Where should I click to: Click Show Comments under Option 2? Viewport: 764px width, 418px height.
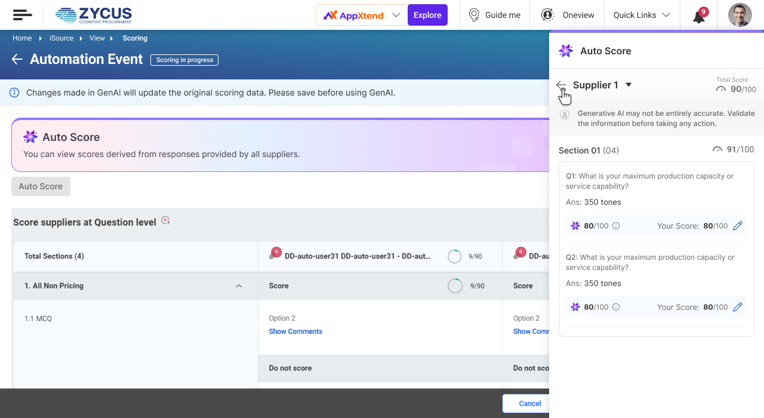[x=295, y=331]
